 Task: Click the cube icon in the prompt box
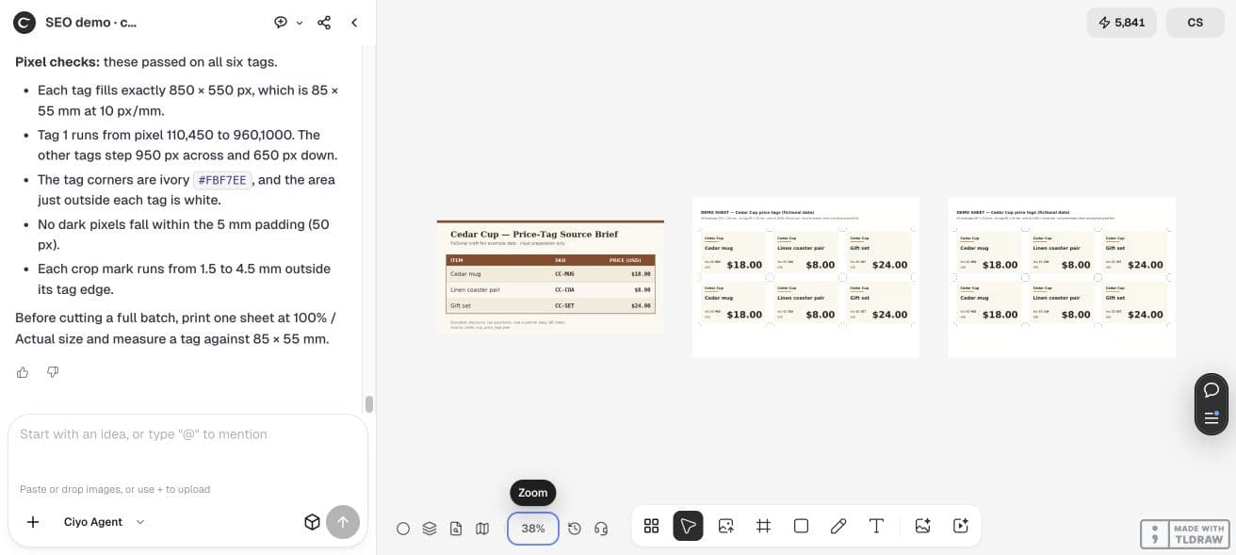pos(312,522)
